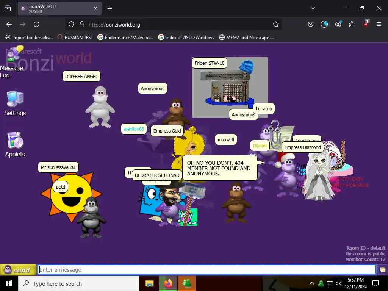This screenshot has width=388, height=291.
Task: Click the forward navigation arrow
Action: pyautogui.click(x=23, y=25)
